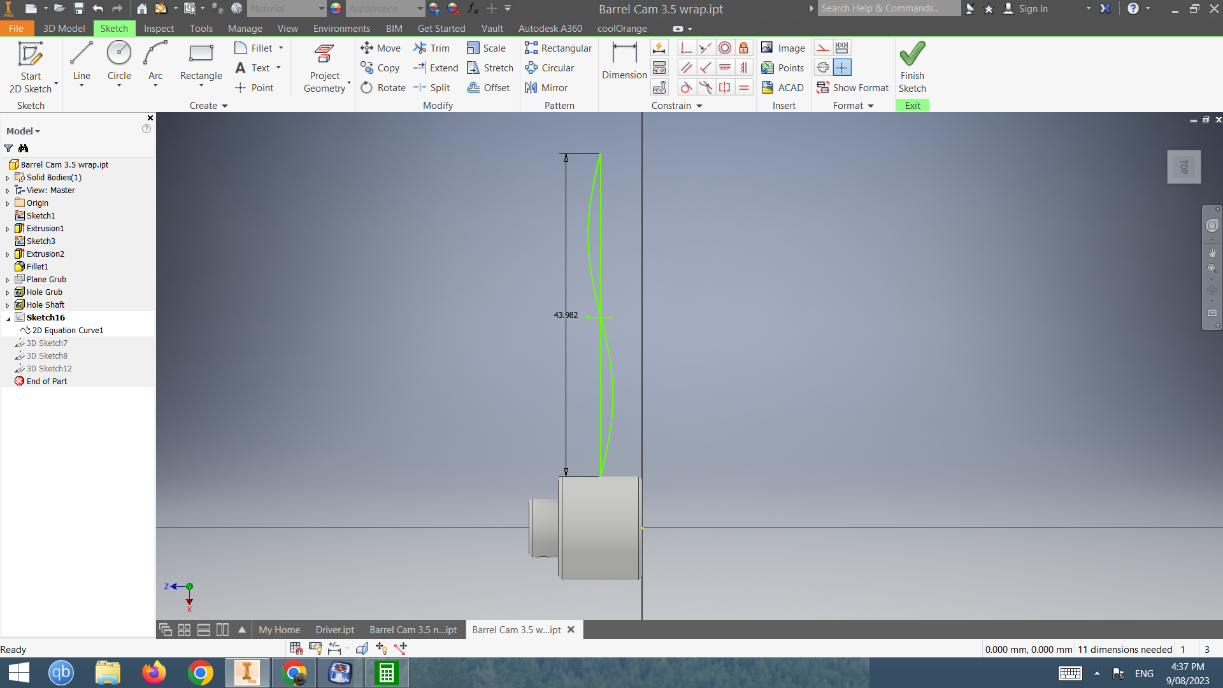The height and width of the screenshot is (688, 1223).
Task: Expand the Solid Bodies node
Action: [x=8, y=177]
